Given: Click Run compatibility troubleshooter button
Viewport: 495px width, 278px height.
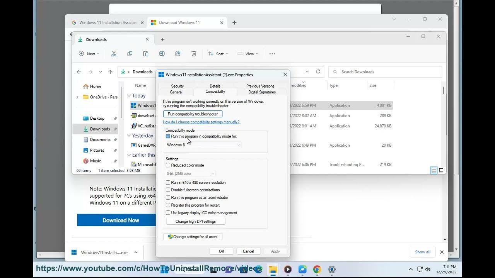Looking at the screenshot, I should click(x=193, y=114).
